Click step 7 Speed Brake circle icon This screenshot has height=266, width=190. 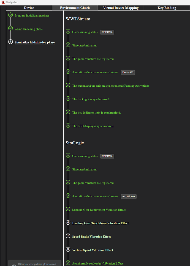click(68, 236)
